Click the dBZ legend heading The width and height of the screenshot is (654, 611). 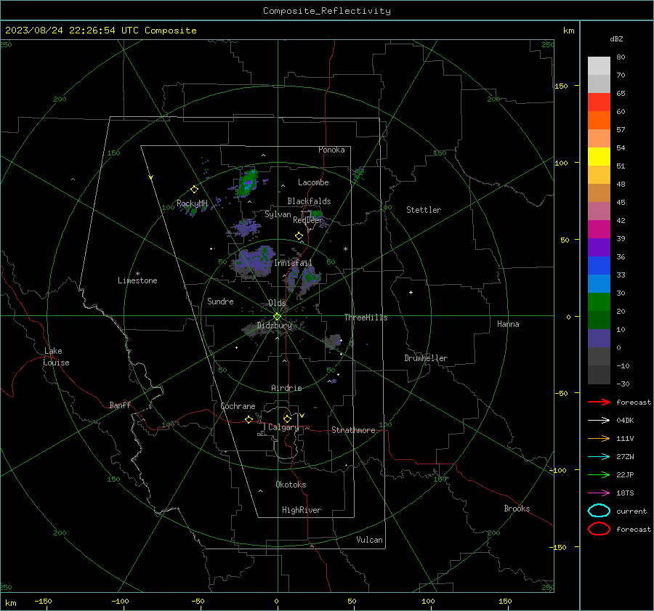(616, 39)
